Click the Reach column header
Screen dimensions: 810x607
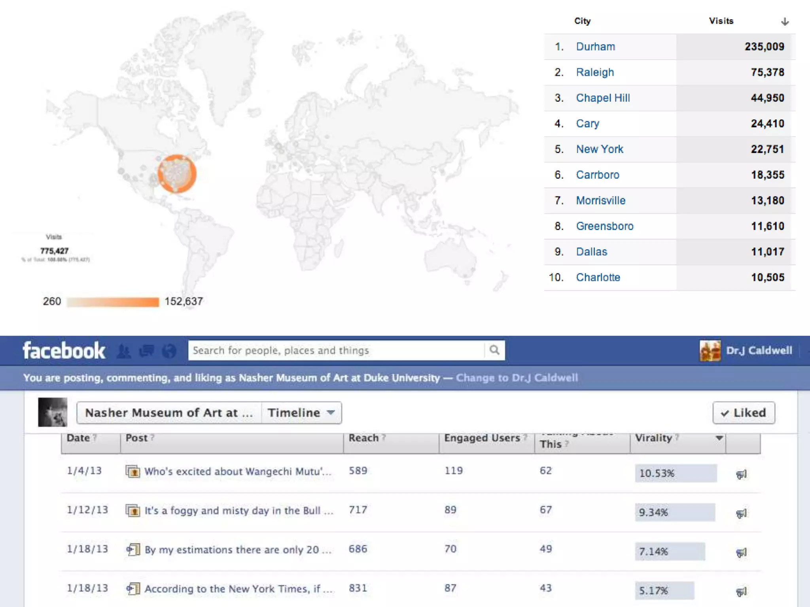coord(364,438)
